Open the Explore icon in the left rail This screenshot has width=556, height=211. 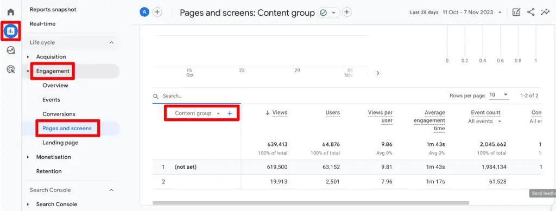pyautogui.click(x=11, y=50)
